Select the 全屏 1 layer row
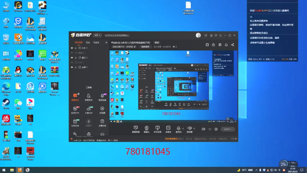The width and height of the screenshot is (307, 173). point(89,67)
